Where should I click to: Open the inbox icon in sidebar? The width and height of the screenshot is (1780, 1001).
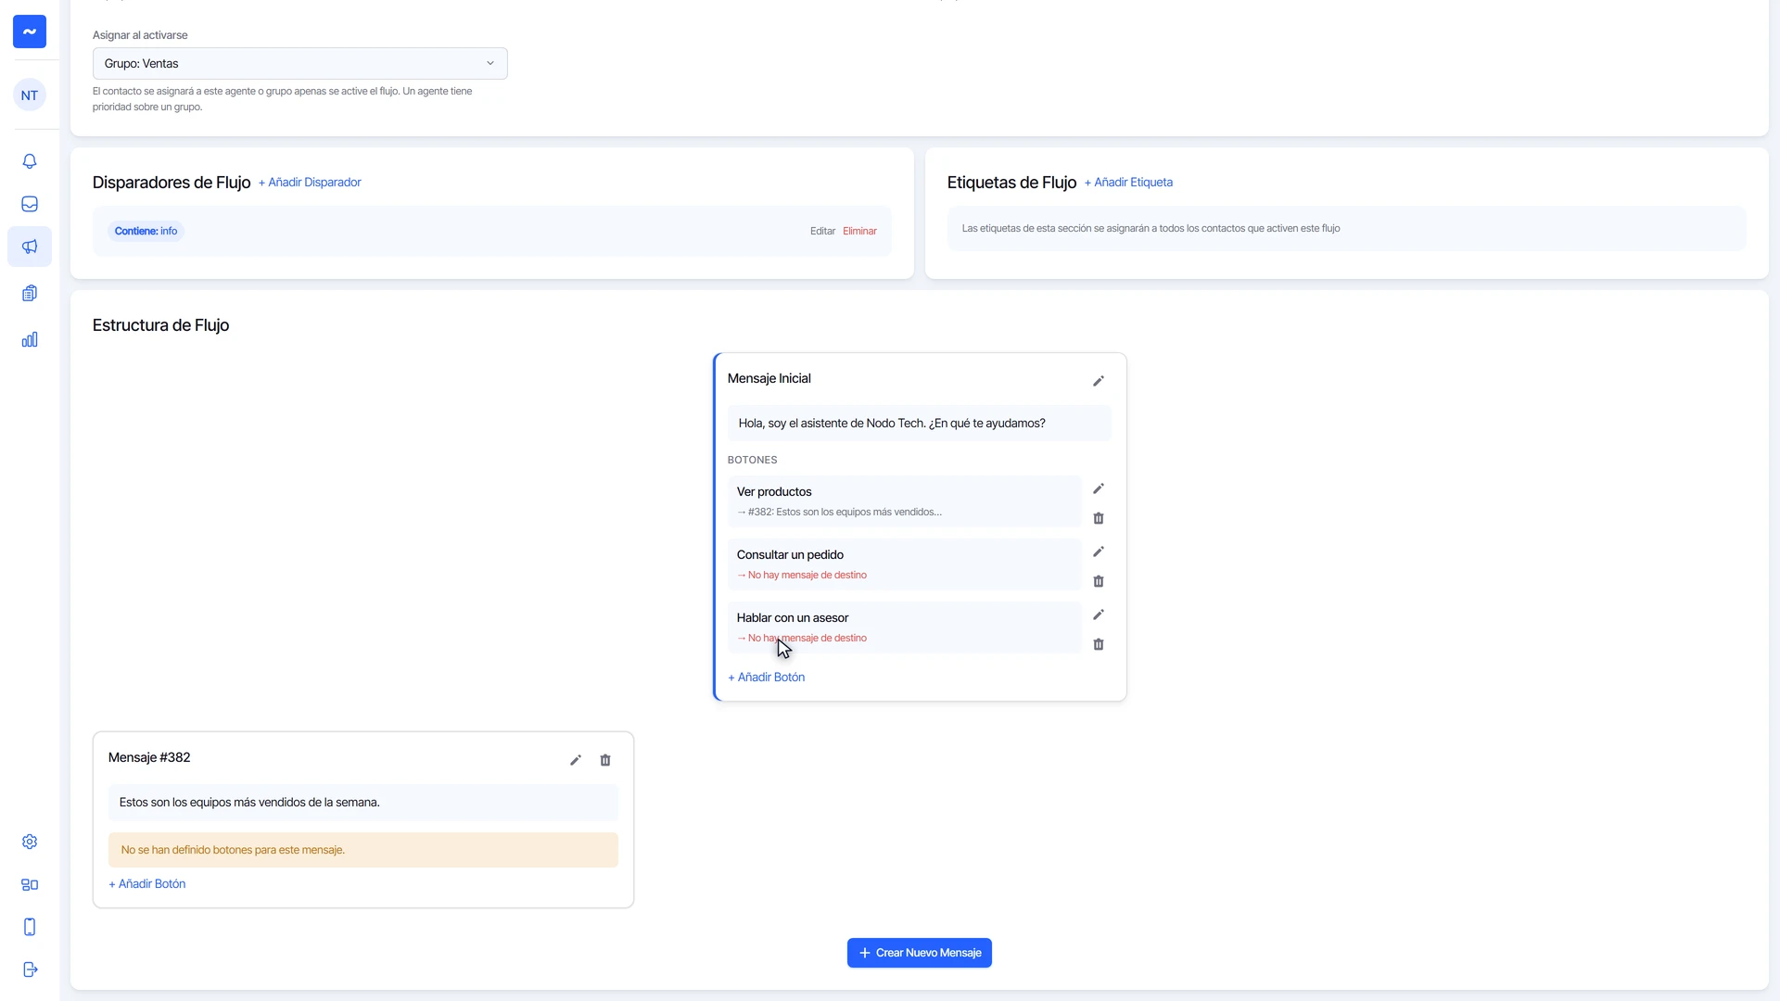pyautogui.click(x=30, y=204)
